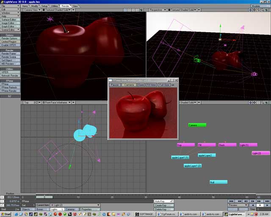271x217 pixels.
Task: Maximize the Perspective viewport with its corner icon
Action: click(266, 10)
